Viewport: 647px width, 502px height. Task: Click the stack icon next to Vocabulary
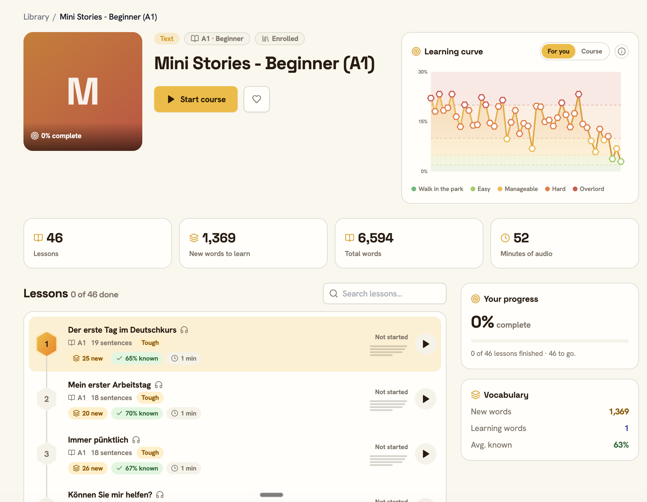click(476, 395)
